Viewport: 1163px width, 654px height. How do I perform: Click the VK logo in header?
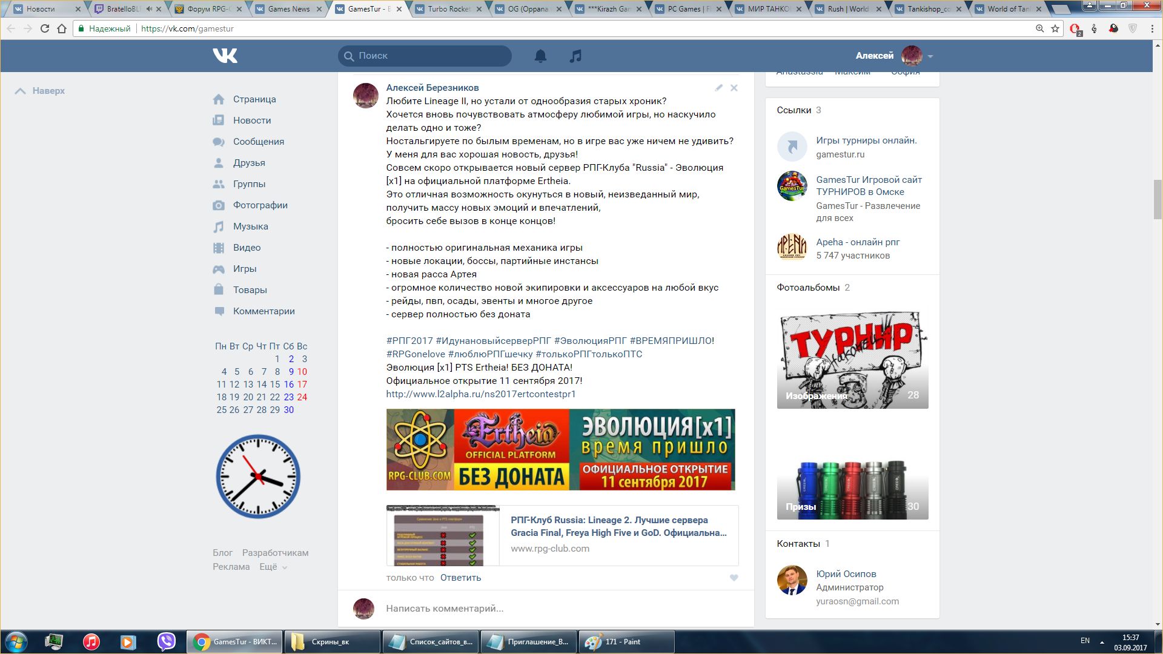(x=225, y=56)
